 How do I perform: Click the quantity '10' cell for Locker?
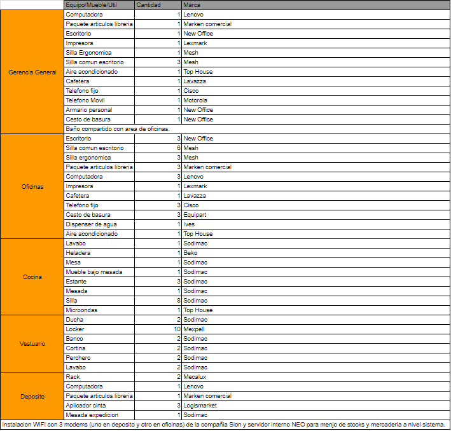pos(158,329)
